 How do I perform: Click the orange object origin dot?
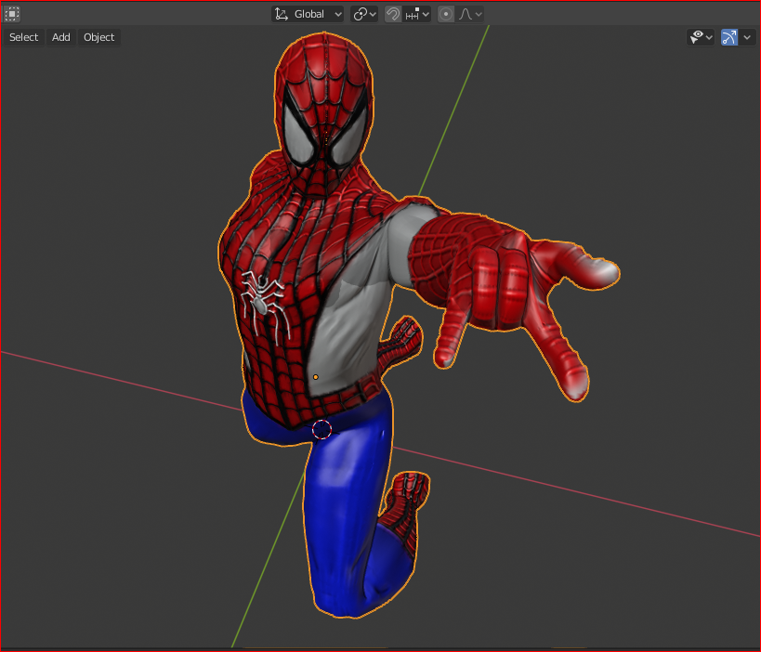coord(316,377)
